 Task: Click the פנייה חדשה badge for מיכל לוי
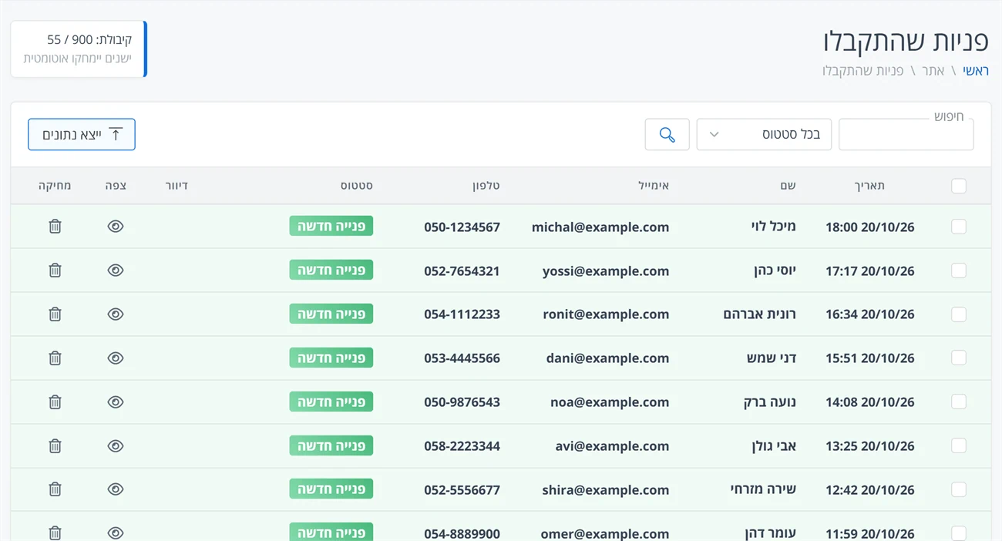331,227
